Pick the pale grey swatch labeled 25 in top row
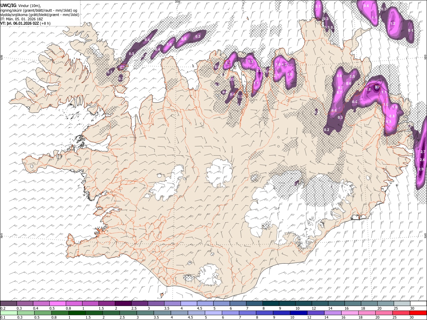427x320 pixels. [x=402, y=303]
